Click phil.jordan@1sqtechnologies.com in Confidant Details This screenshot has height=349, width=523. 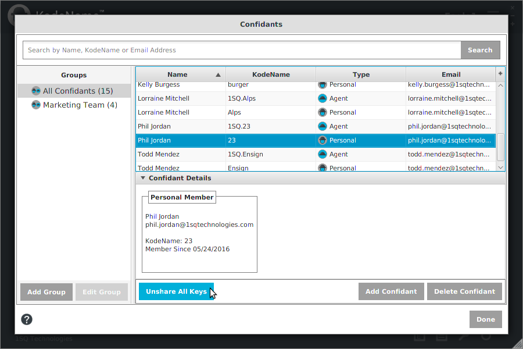[x=199, y=225]
